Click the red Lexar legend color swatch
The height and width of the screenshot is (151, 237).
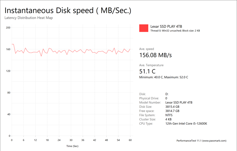pyautogui.click(x=144, y=28)
